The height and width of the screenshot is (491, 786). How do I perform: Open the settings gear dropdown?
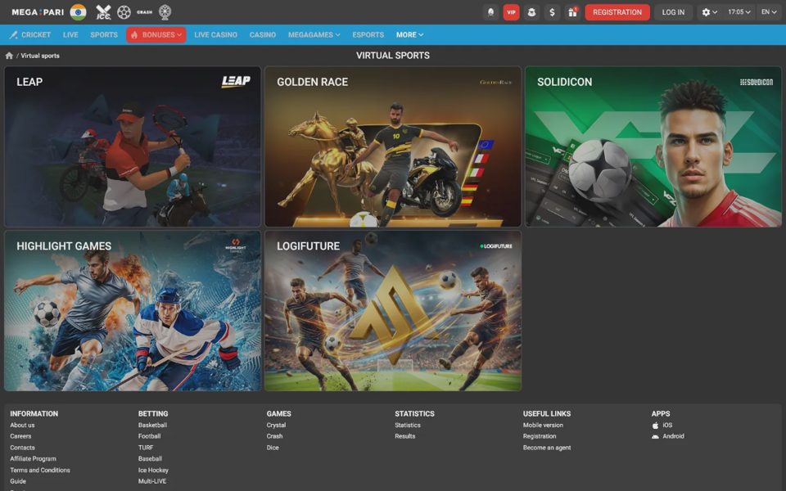click(x=709, y=12)
